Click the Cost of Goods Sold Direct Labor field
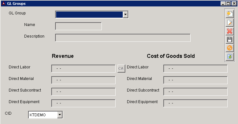The width and height of the screenshot is (238, 124). pyautogui.click(x=195, y=69)
